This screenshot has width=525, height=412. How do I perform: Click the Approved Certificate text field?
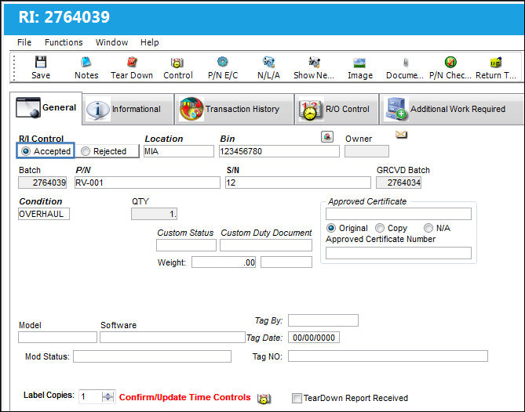click(x=399, y=214)
